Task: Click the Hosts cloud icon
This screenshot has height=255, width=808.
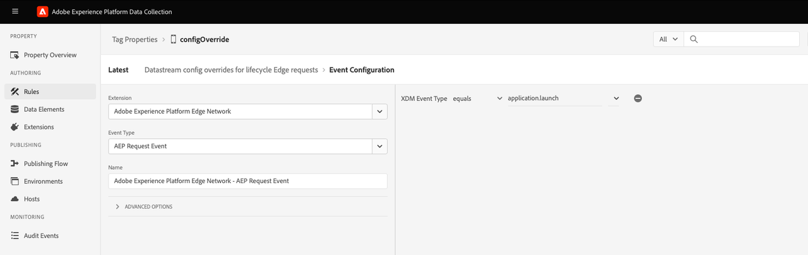Action: point(15,199)
